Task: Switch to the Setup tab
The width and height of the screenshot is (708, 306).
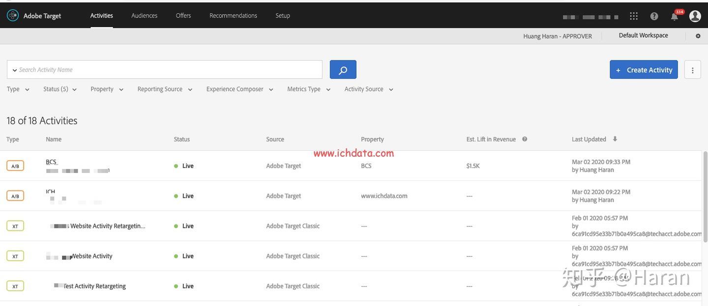Action: click(283, 16)
